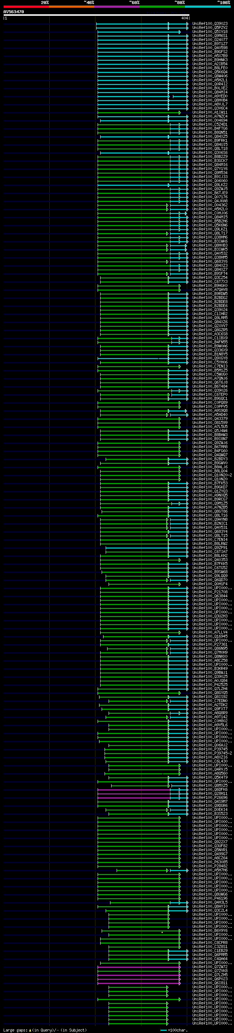
Task: Click the orange ~40% identity legend segment
Action: [72, 7]
